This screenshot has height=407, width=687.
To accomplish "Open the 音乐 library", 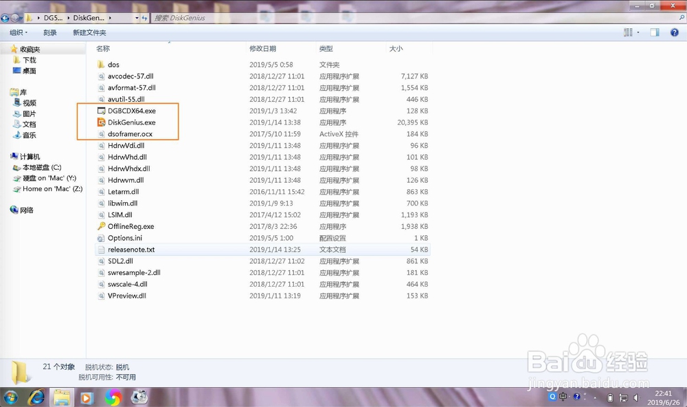I will click(30, 135).
